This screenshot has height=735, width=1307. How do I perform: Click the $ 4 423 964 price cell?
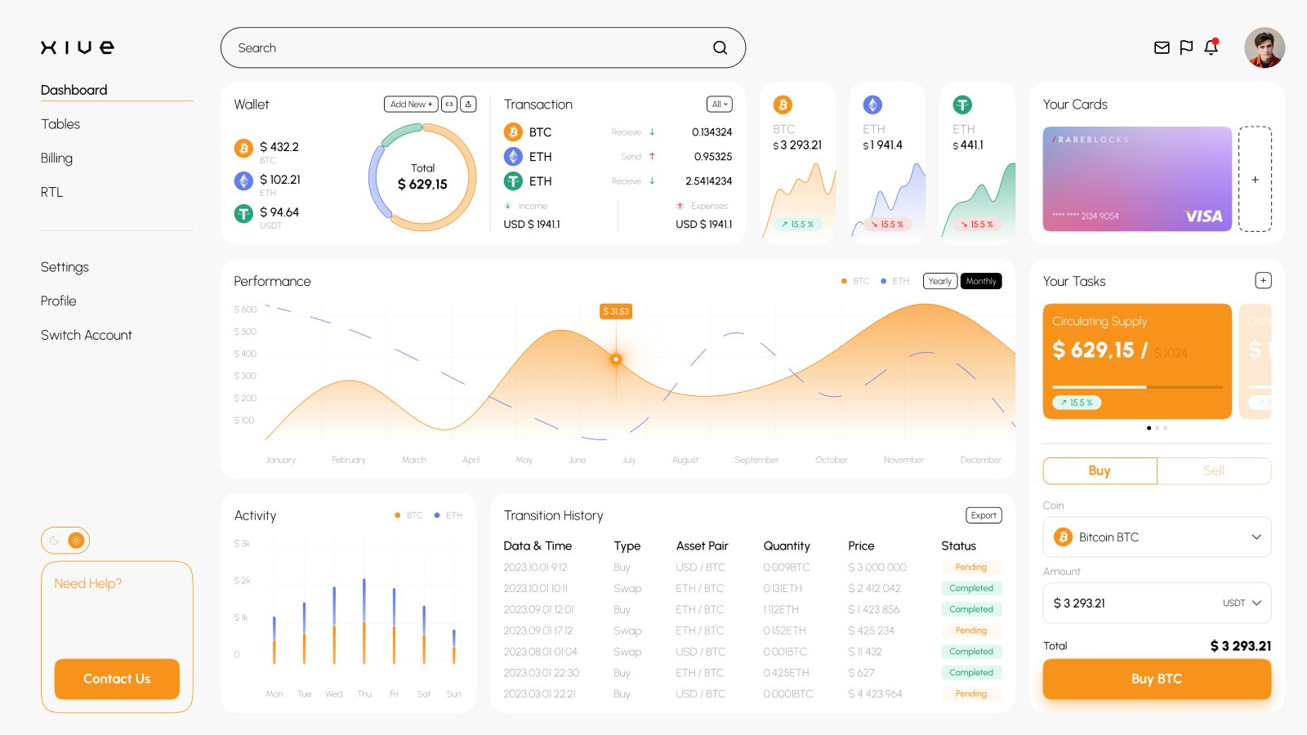pyautogui.click(x=875, y=694)
